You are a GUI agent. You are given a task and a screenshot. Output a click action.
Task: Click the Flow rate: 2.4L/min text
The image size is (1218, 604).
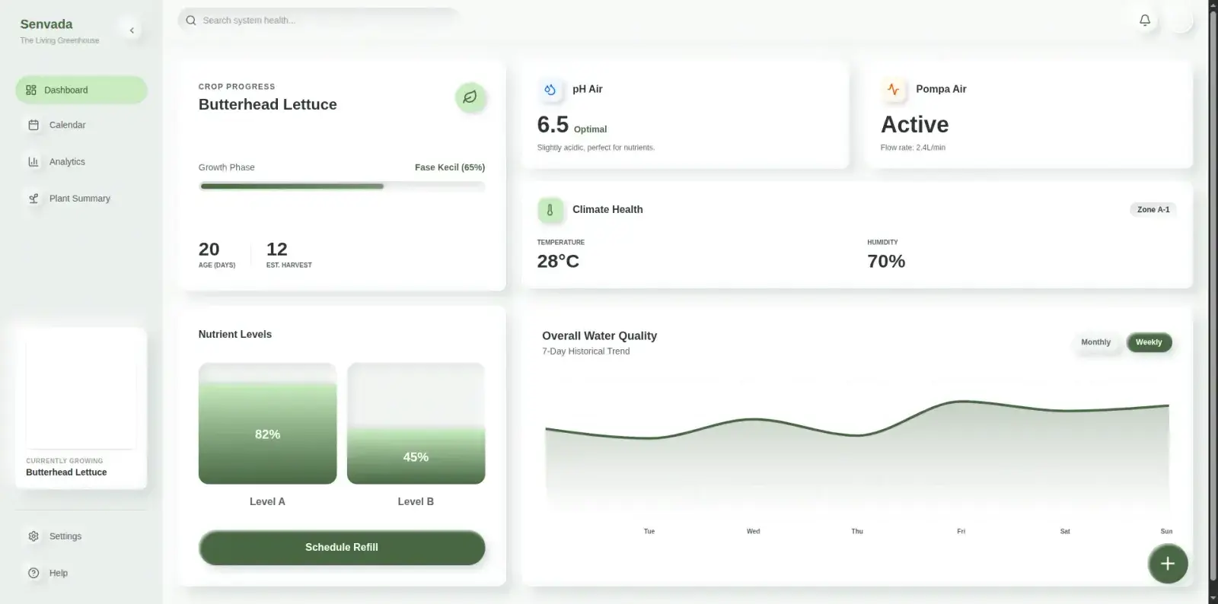pos(913,148)
